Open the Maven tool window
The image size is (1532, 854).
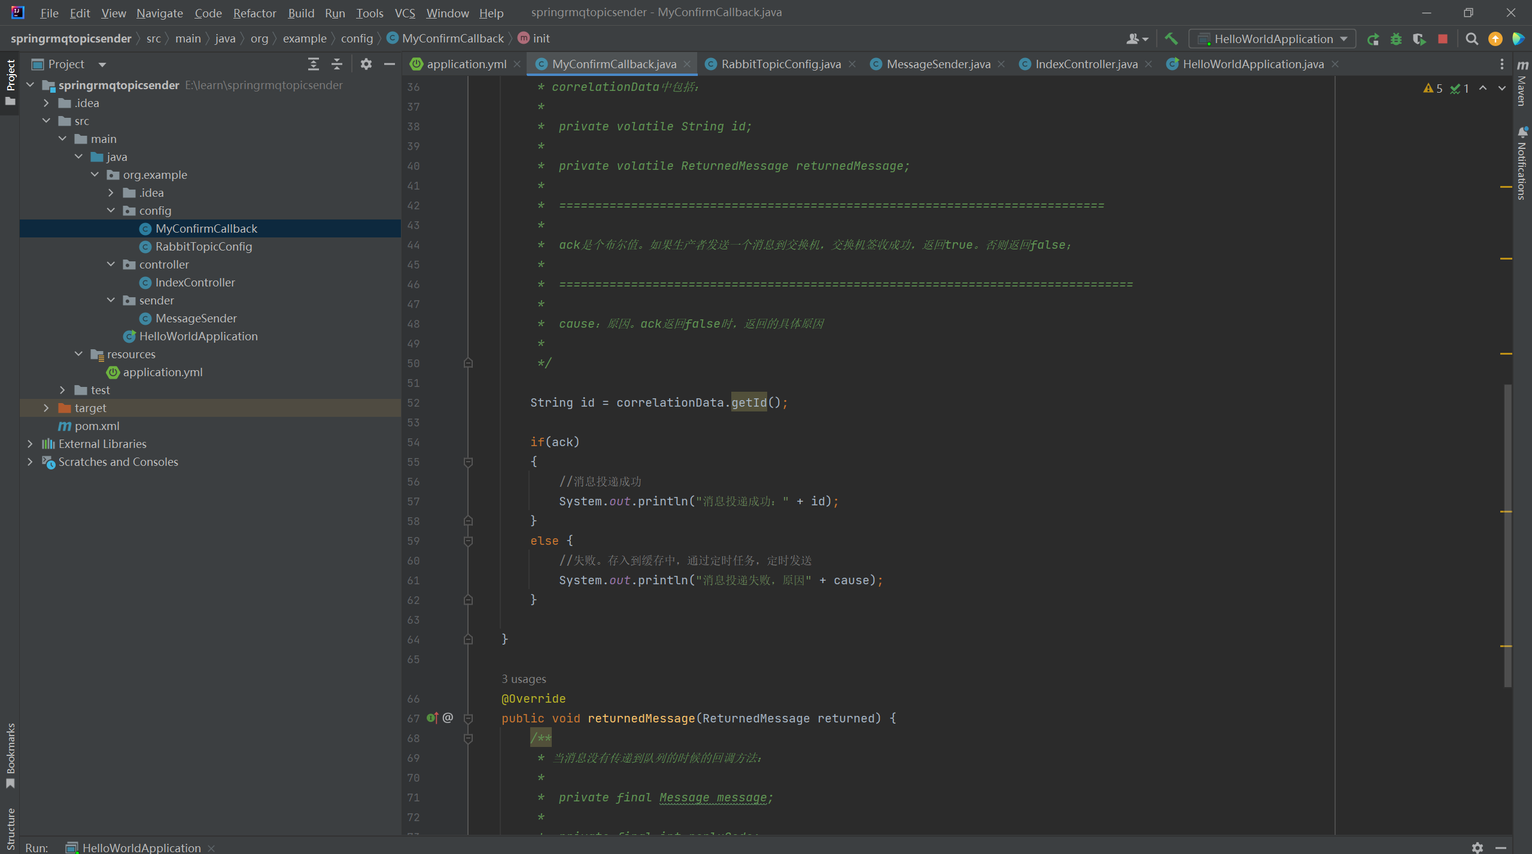[1522, 84]
